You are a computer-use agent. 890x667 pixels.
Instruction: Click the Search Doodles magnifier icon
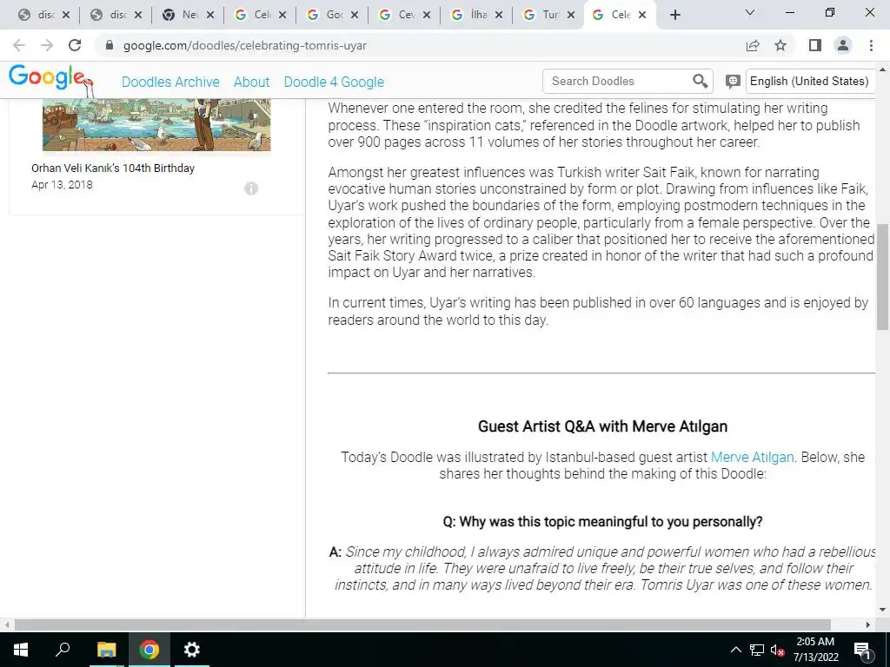pyautogui.click(x=701, y=81)
